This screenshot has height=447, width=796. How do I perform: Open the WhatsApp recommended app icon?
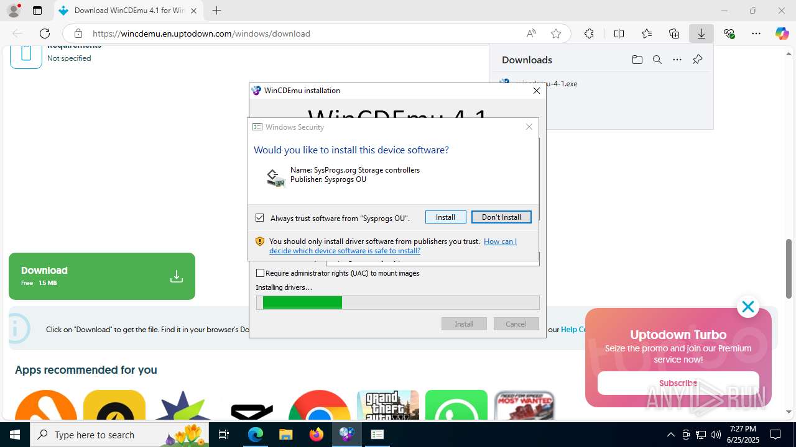tap(456, 405)
